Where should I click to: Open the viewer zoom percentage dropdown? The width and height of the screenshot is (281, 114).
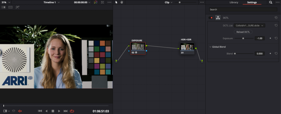click(6, 2)
